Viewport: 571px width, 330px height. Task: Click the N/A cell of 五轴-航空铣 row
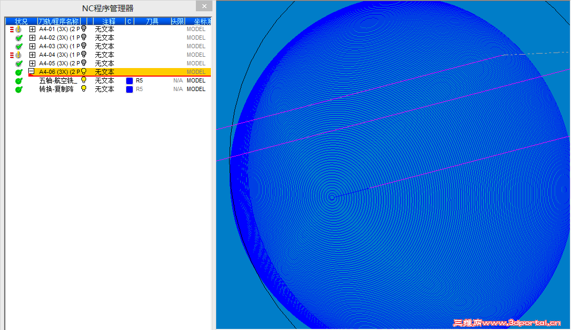[x=178, y=80]
